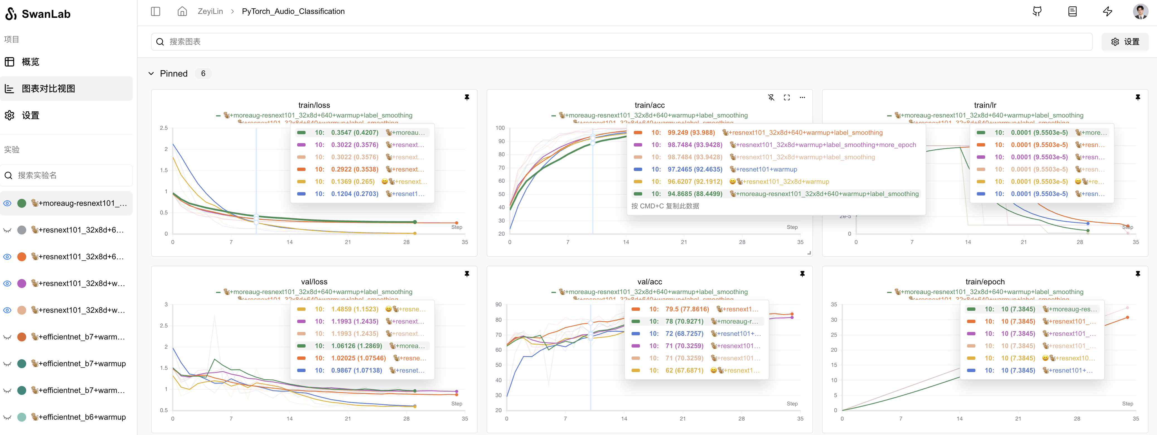Image resolution: width=1157 pixels, height=435 pixels.
Task: Click the lightning bolt icon
Action: (1108, 11)
